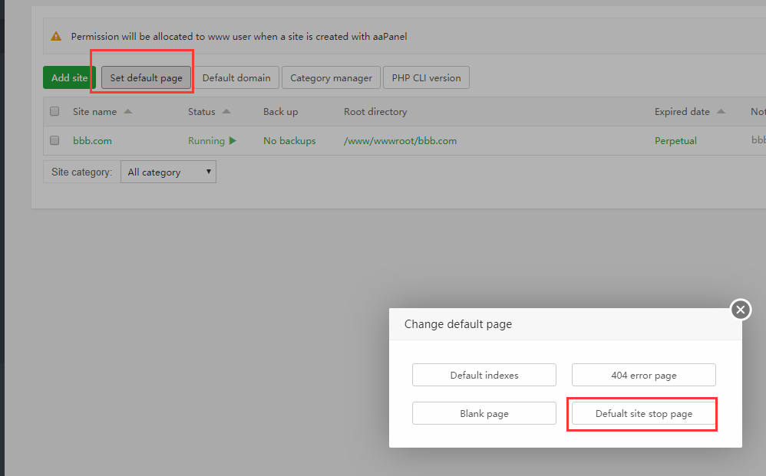
Task: Click the No backups link
Action: tap(289, 141)
